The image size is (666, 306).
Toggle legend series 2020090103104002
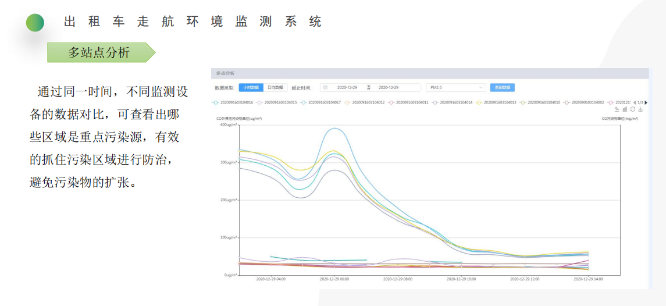pyautogui.click(x=584, y=102)
